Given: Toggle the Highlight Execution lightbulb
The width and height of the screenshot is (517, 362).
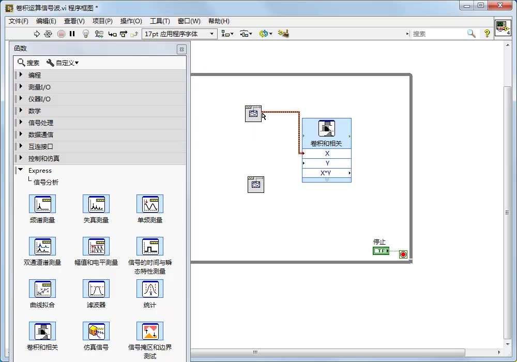Looking at the screenshot, I should 85,33.
